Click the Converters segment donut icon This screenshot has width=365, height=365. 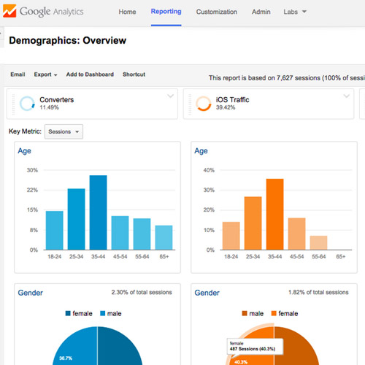pyautogui.click(x=27, y=104)
